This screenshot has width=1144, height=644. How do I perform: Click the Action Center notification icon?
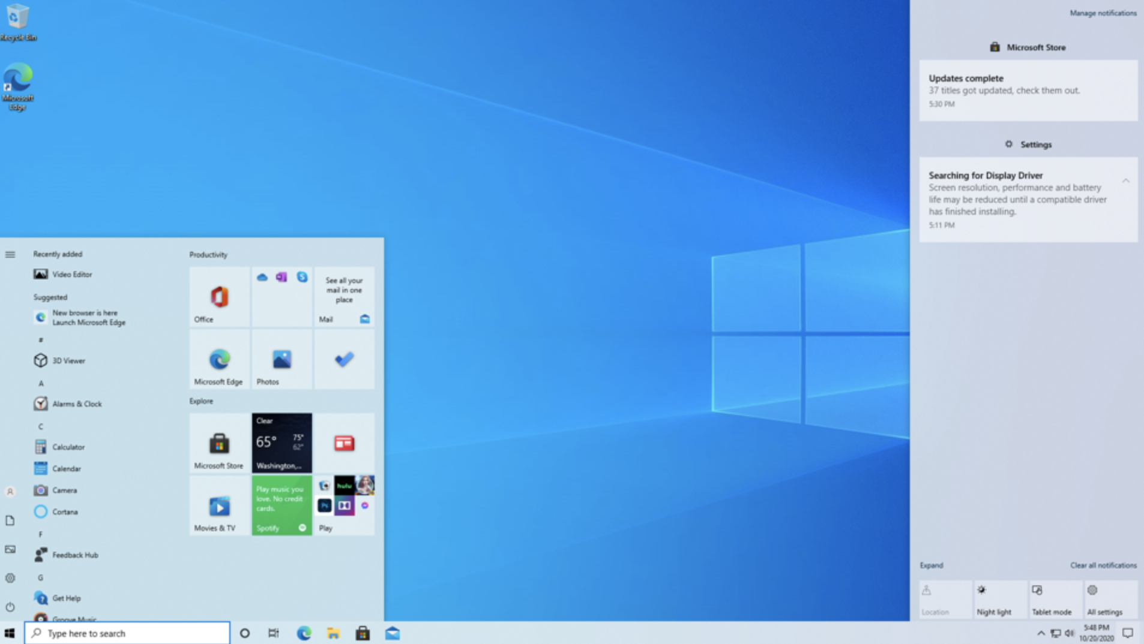[1128, 633]
